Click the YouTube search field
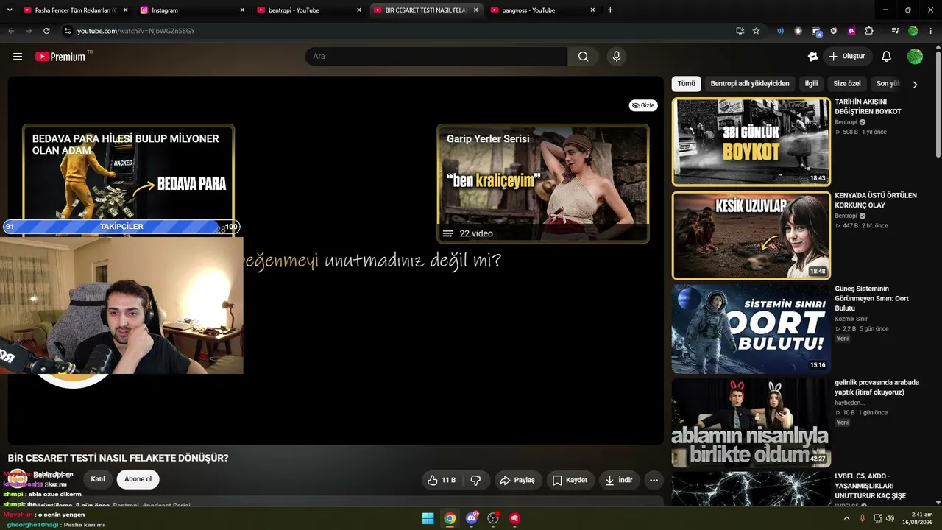The width and height of the screenshot is (942, 530). [x=436, y=57]
